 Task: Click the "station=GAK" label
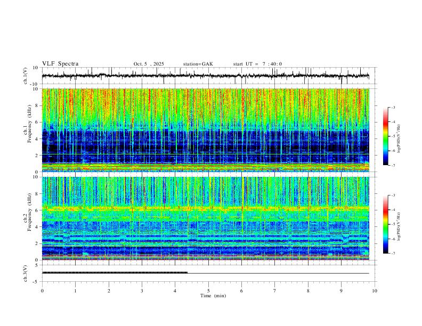198,64
